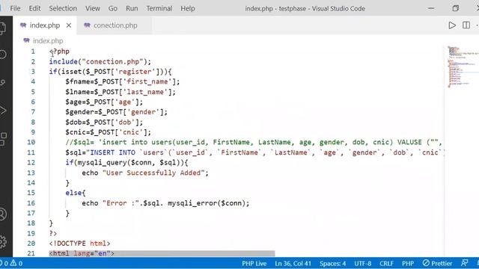Click the breadcrumb PHP file icon
The image size is (479, 269).
pos(27,40)
